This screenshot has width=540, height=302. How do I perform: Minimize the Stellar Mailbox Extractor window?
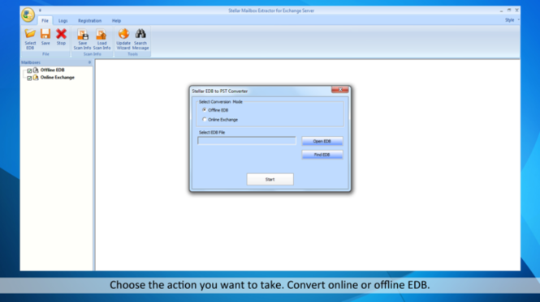click(x=502, y=11)
